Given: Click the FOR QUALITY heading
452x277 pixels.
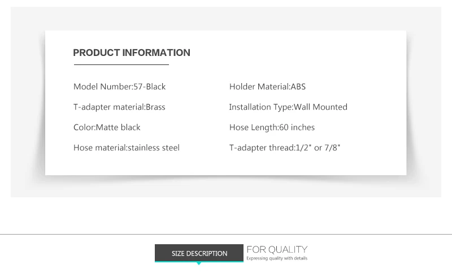Looking at the screenshot, I should [x=277, y=249].
